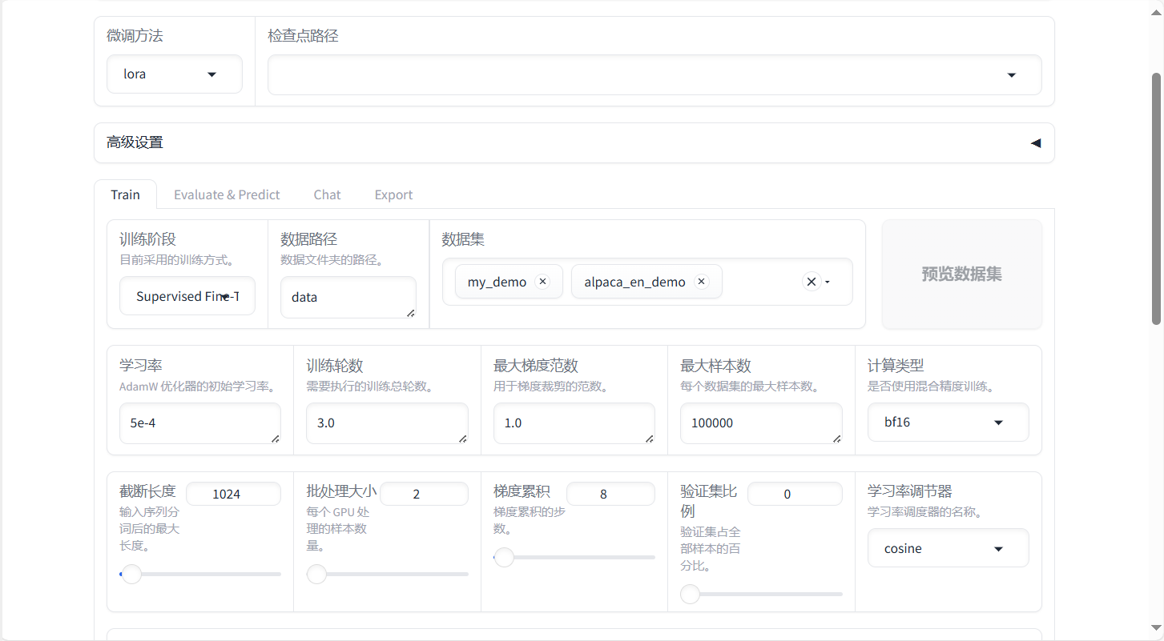Click the 截断长度 slider handle
The height and width of the screenshot is (641, 1164).
tap(131, 575)
